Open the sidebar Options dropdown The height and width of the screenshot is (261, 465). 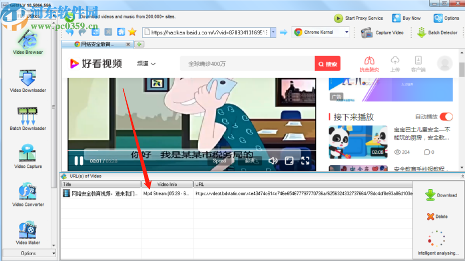29,253
